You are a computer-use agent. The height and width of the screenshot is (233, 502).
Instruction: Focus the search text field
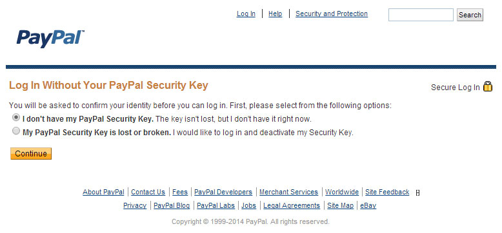coord(421,15)
